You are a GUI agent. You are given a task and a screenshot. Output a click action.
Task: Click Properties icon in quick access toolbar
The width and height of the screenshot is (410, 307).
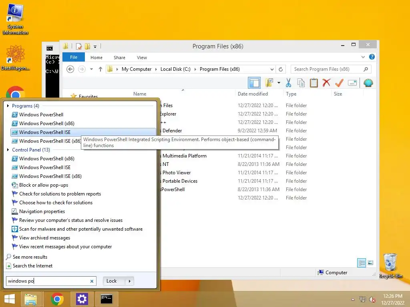point(78,46)
